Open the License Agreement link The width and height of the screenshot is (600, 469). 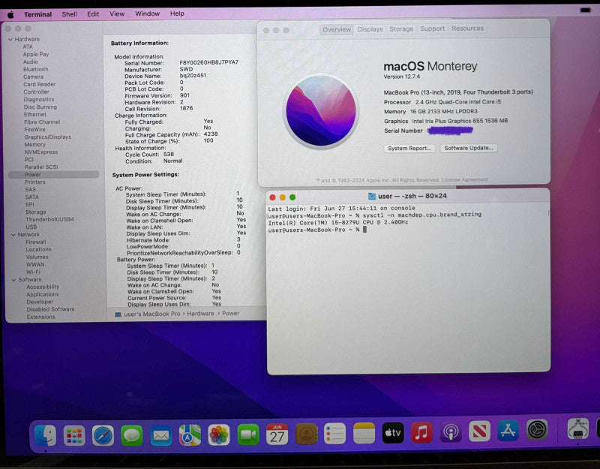465,179
